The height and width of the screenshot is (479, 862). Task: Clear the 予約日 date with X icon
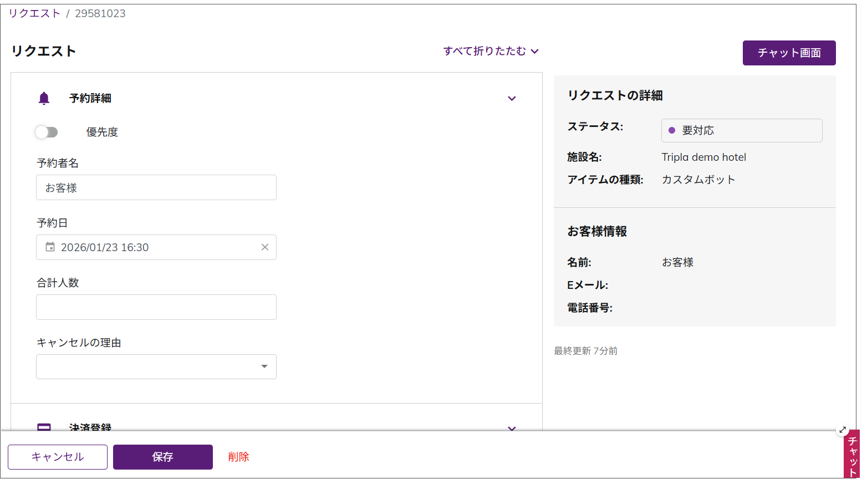pyautogui.click(x=265, y=247)
